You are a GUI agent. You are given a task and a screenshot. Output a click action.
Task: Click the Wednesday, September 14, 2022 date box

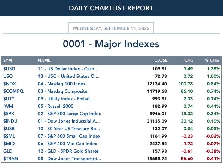[111, 28]
